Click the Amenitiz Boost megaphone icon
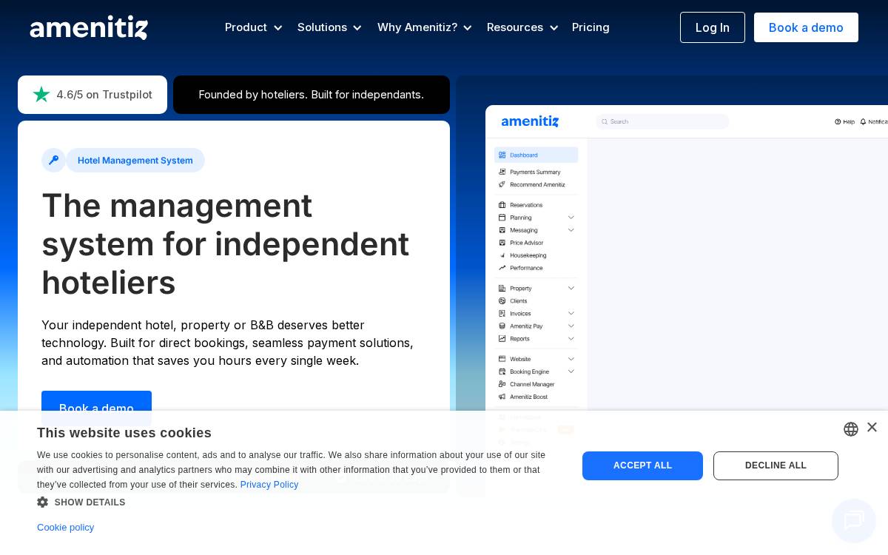Screen dimensions: 888x555 coord(502,397)
